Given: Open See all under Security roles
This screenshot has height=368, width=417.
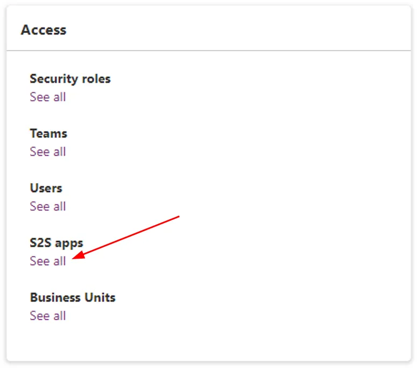Looking at the screenshot, I should point(47,97).
